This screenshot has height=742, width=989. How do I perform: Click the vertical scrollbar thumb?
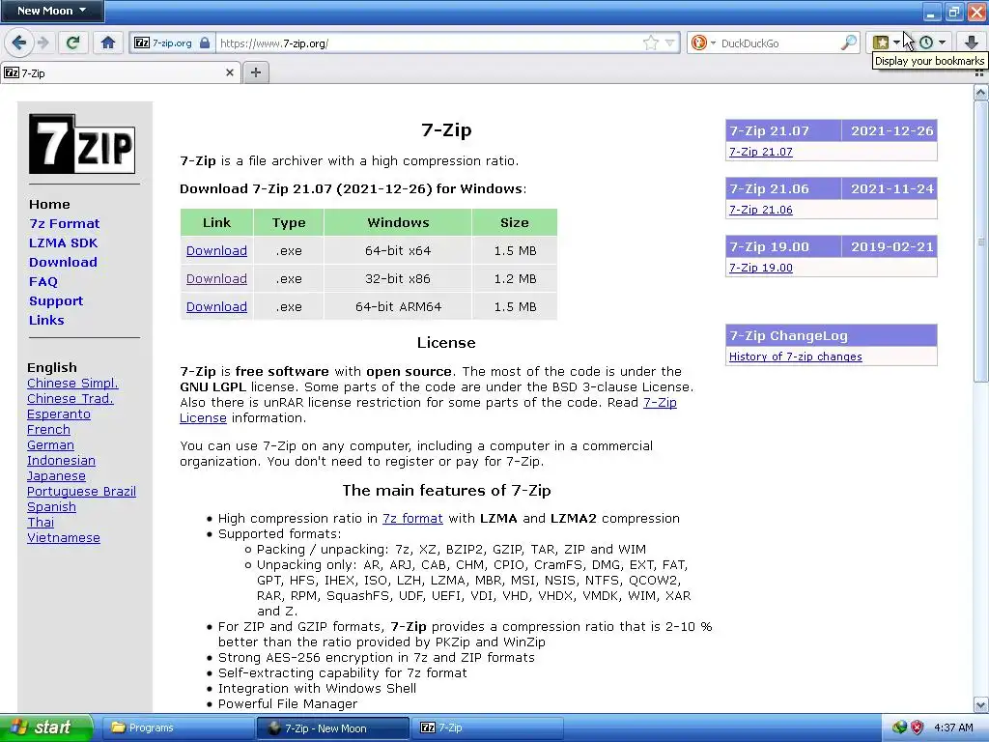tap(980, 241)
